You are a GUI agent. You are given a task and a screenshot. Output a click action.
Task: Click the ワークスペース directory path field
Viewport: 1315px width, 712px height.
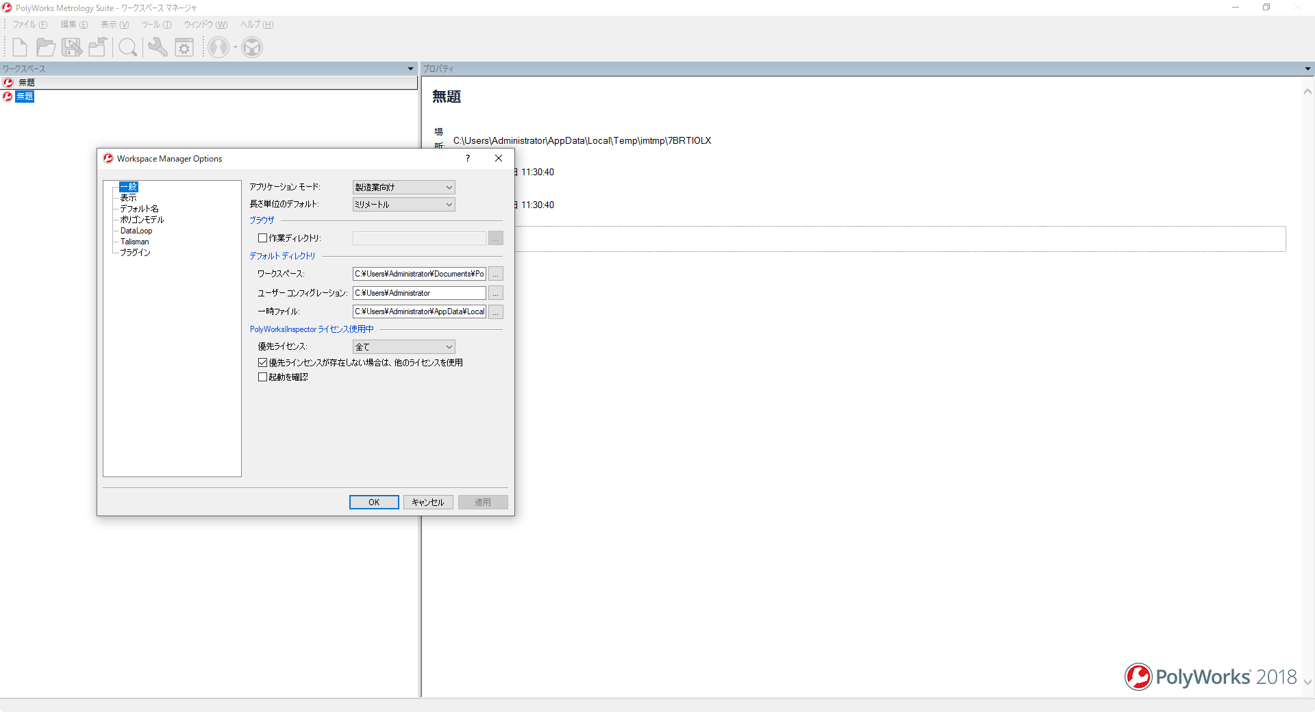pos(419,274)
